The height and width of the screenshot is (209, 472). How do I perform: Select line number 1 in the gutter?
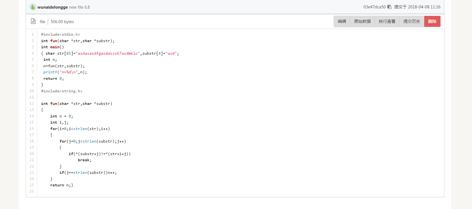[x=33, y=34]
